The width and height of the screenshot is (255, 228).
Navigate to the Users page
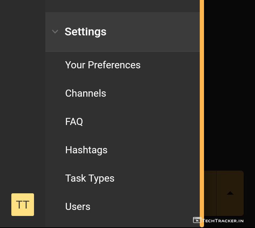(78, 206)
